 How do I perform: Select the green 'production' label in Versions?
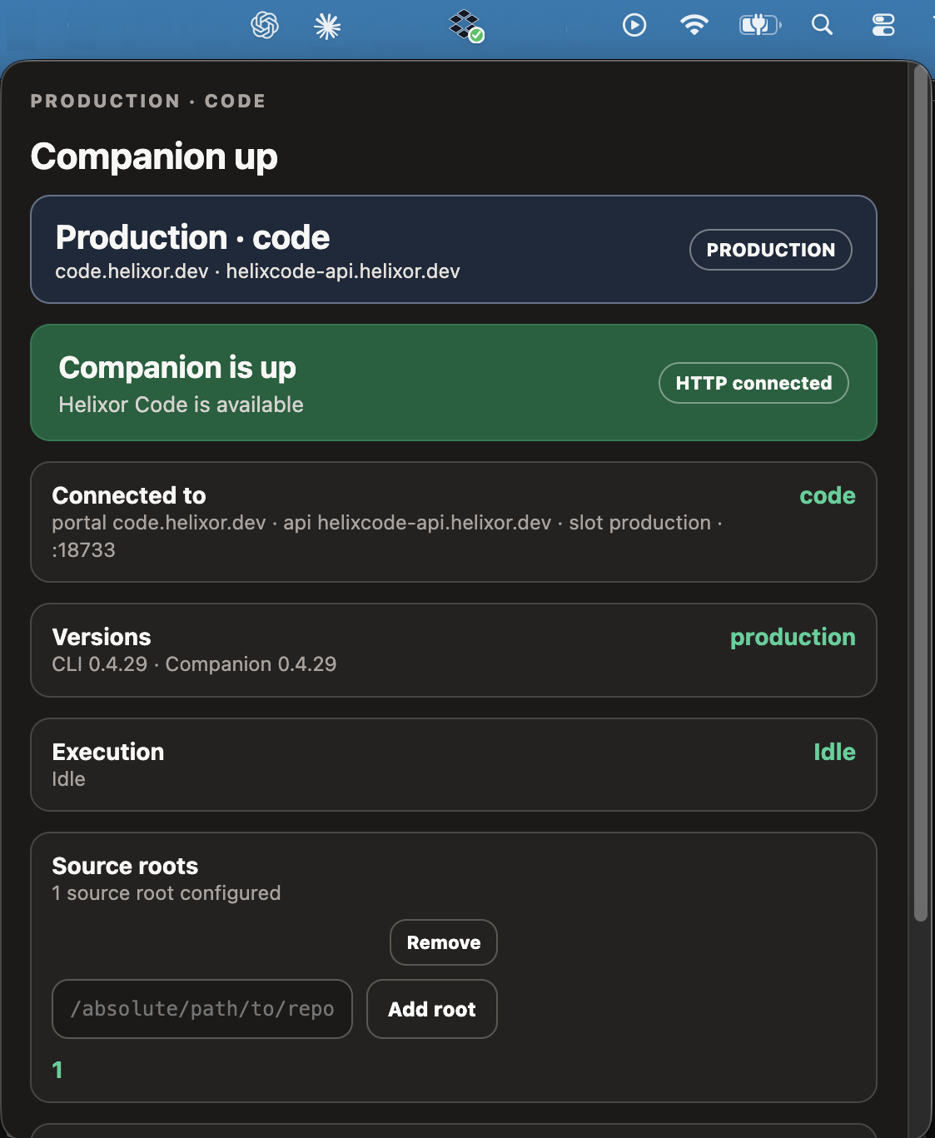[793, 638]
